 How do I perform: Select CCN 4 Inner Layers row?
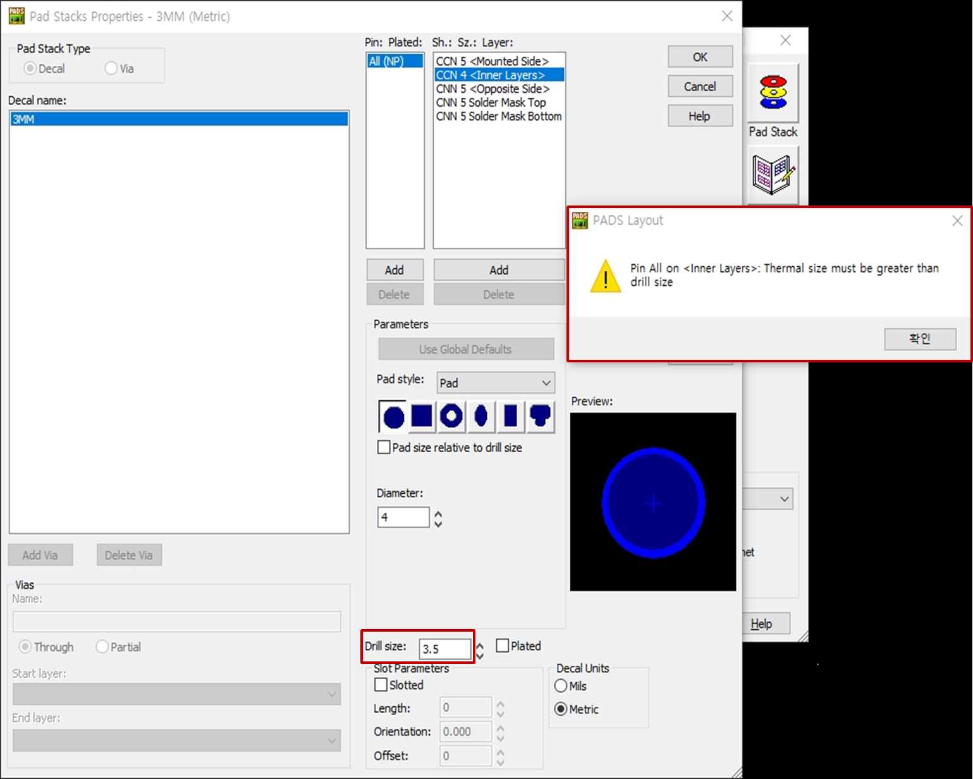[499, 75]
